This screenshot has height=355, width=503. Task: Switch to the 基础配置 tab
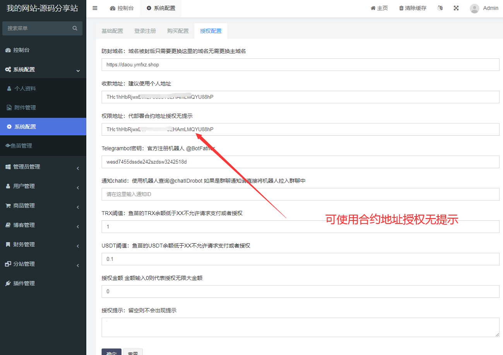(112, 31)
